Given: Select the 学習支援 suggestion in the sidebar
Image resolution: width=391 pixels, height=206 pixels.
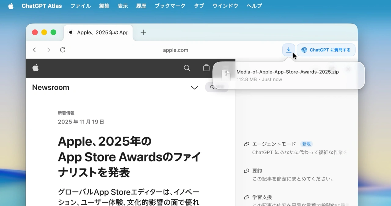Looking at the screenshot, I should point(262,197).
